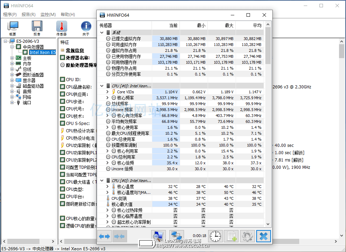346x252 pixels.
Task: Collapse the 系统 sensor section
Action: pos(102,33)
